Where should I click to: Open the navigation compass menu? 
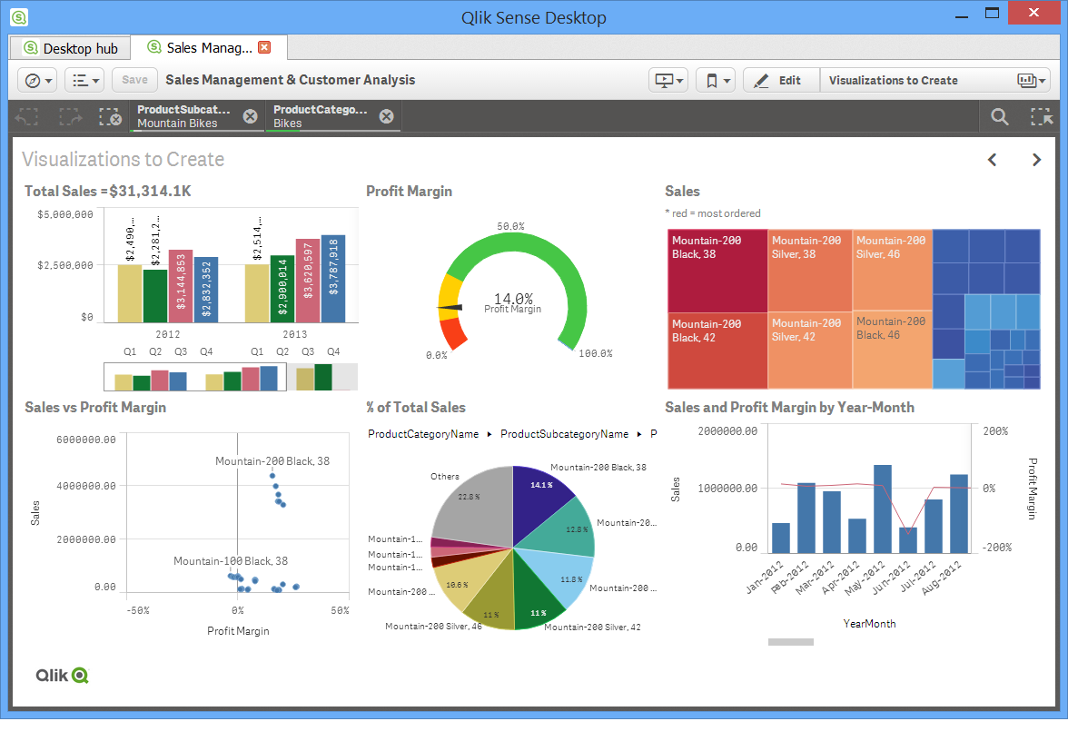pos(37,80)
